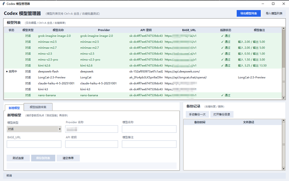Sort by the 线路状态 column header
The height and width of the screenshot is (181, 289).
click(225, 30)
